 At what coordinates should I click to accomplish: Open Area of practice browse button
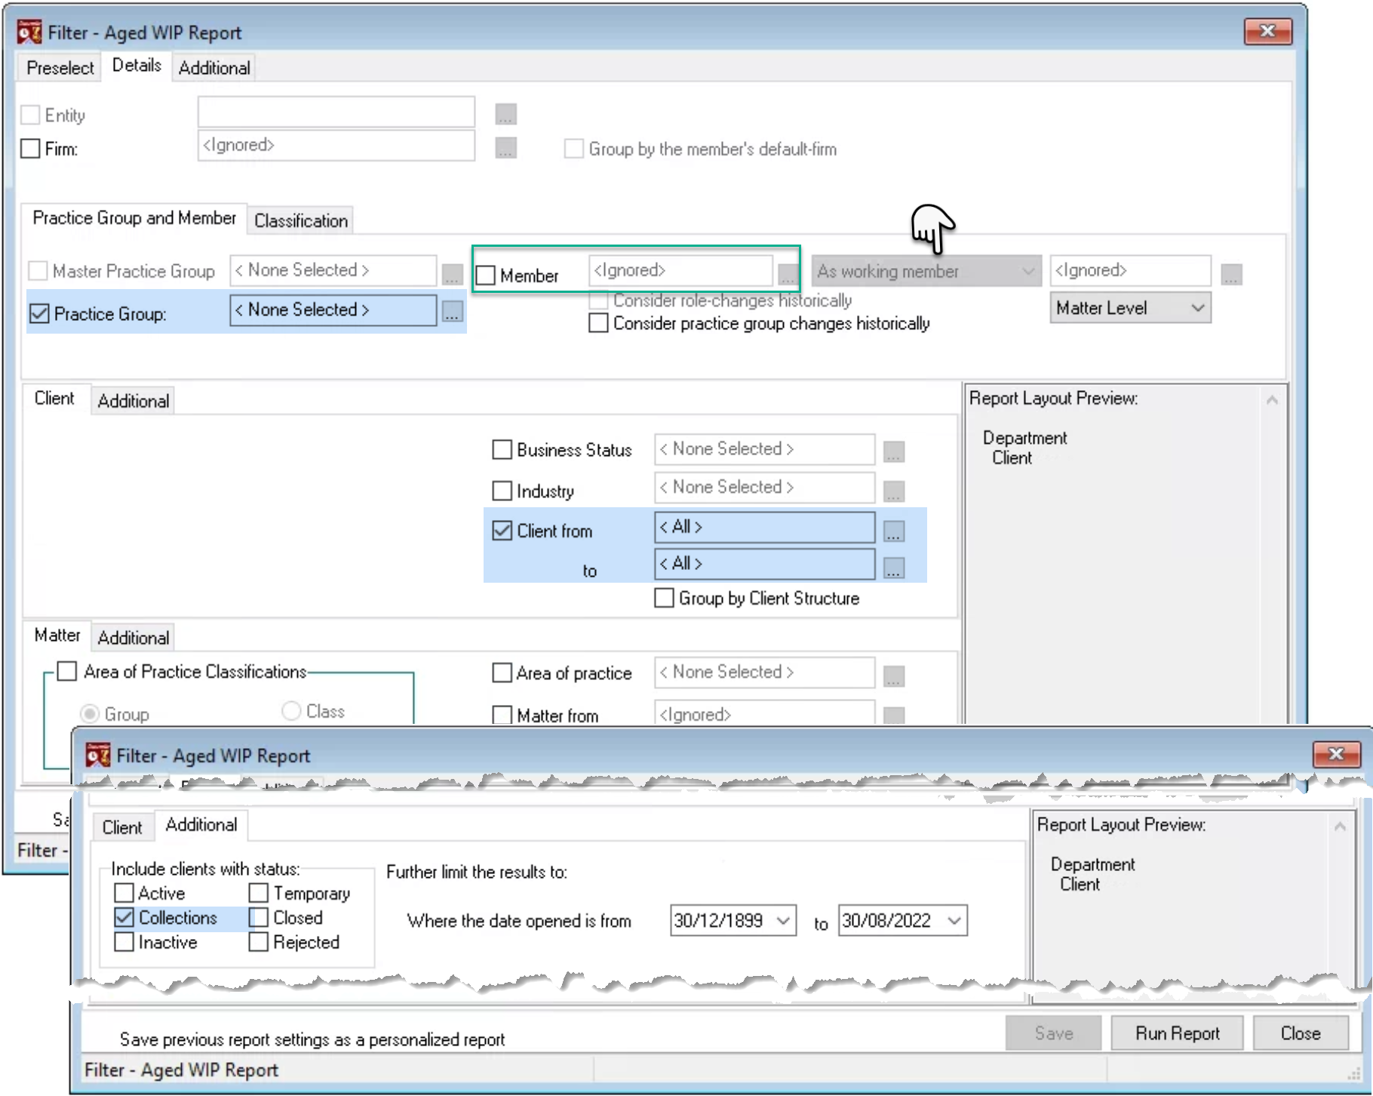coord(894,676)
